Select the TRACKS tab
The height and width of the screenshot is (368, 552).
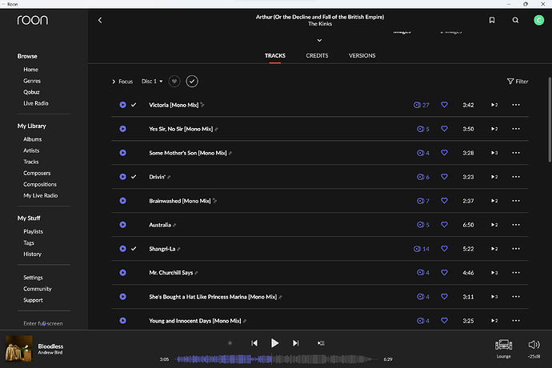(x=275, y=56)
